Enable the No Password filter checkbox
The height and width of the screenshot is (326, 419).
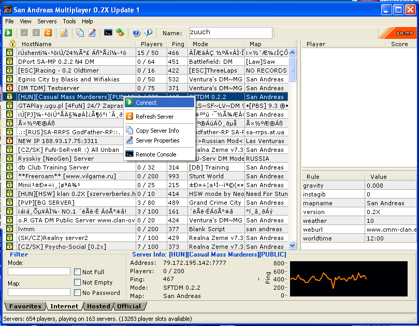[78, 293]
